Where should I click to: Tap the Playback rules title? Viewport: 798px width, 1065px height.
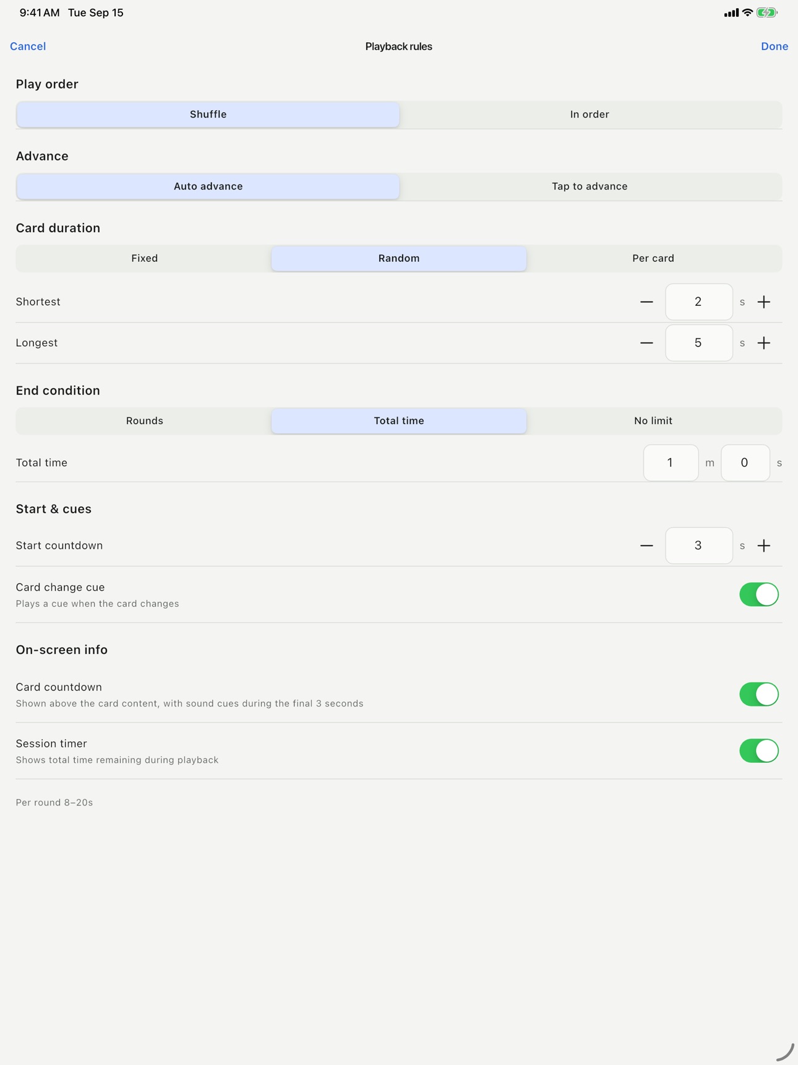(x=399, y=46)
